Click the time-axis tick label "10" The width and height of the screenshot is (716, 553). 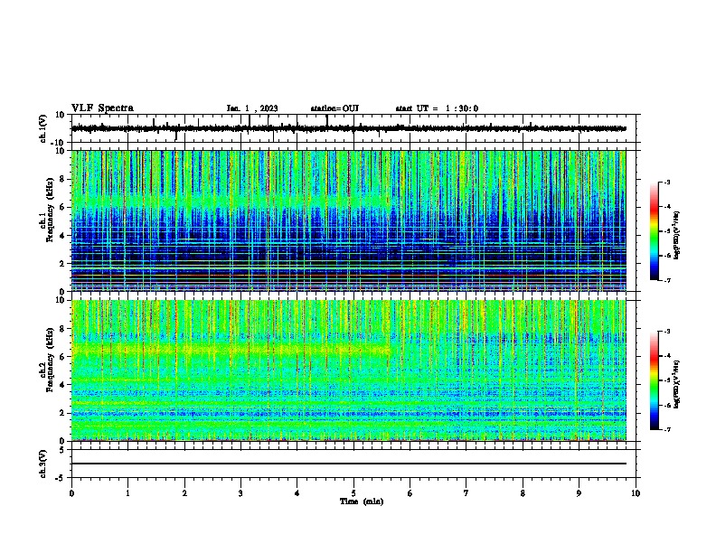(x=636, y=493)
